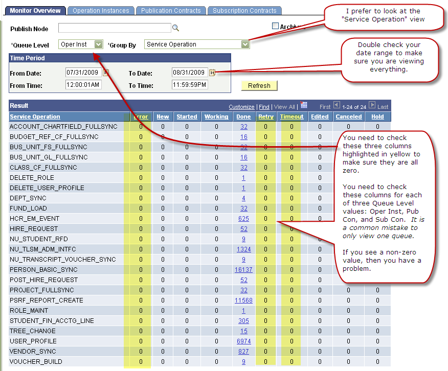Open Done count 32 for FUND_LOAD
The image size is (448, 371).
[244, 208]
